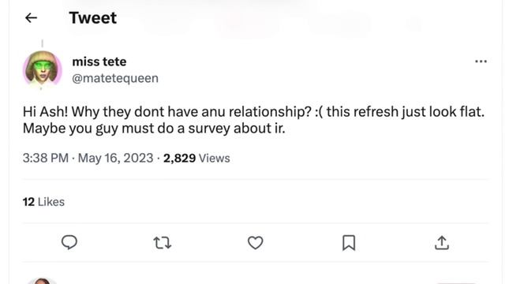Bookmark this tweet

point(349,243)
